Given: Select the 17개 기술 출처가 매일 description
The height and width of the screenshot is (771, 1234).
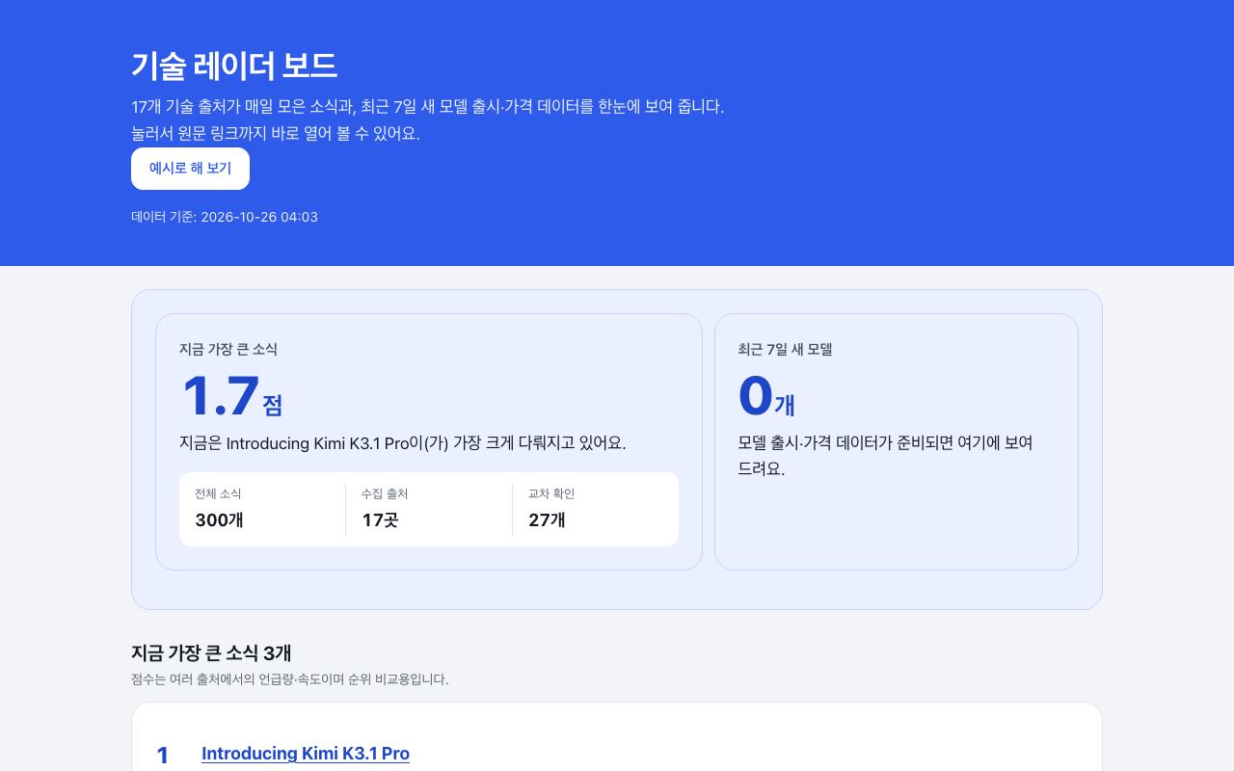Looking at the screenshot, I should tap(427, 106).
